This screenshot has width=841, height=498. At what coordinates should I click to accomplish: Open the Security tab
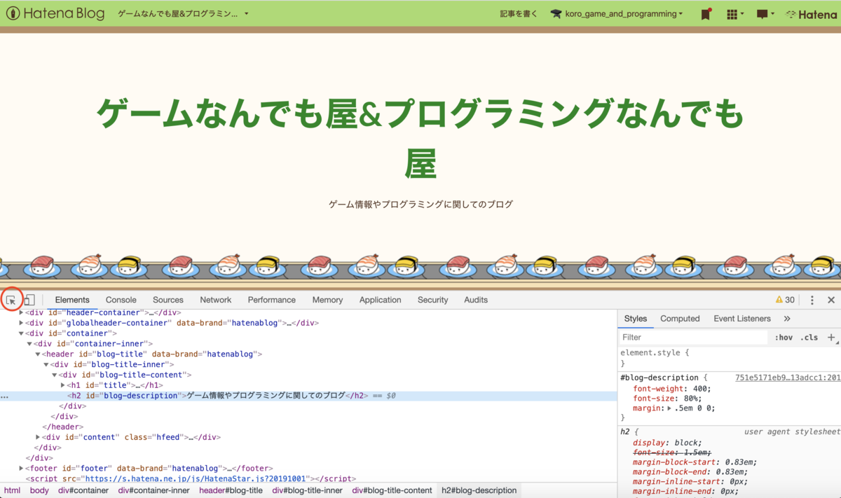pos(433,300)
